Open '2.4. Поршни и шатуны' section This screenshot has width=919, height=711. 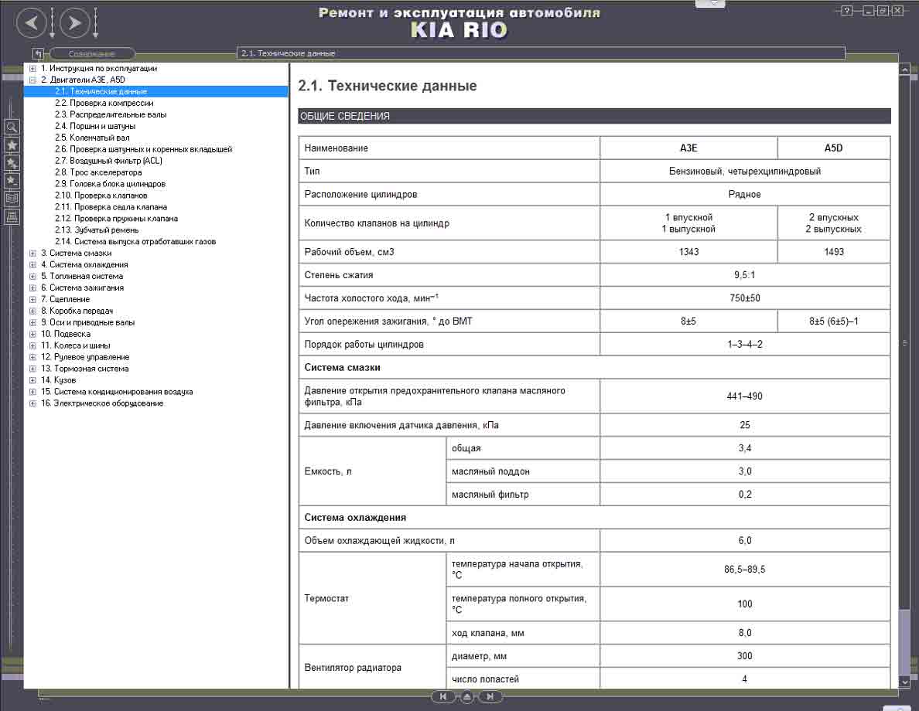(x=95, y=126)
